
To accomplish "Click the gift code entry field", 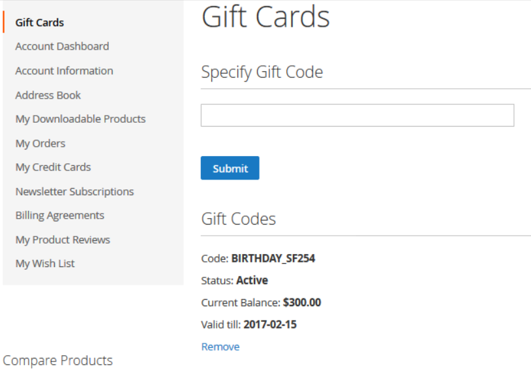I will click(357, 115).
